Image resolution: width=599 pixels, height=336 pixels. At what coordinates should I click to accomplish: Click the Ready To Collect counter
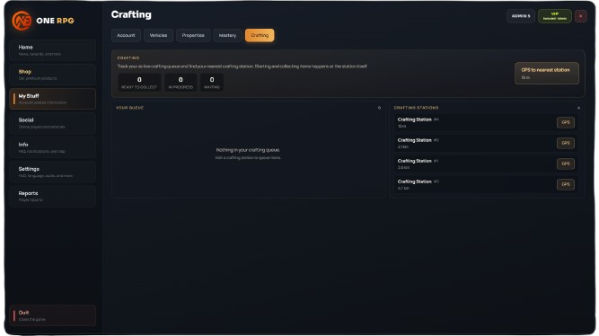pos(139,82)
